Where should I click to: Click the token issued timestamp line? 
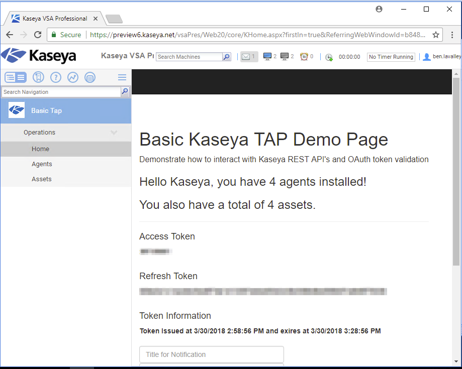[260, 331]
